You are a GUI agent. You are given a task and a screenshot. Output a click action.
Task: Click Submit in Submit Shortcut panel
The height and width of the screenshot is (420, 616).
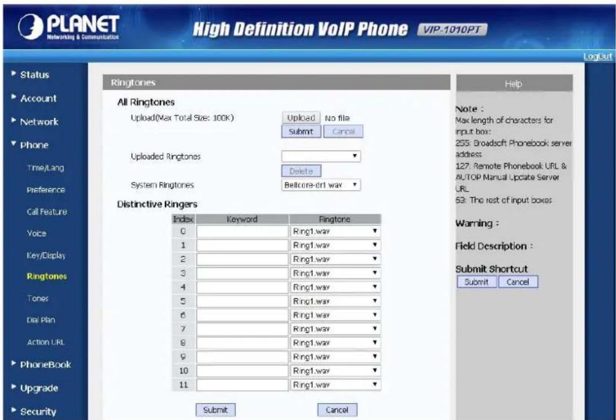click(476, 282)
